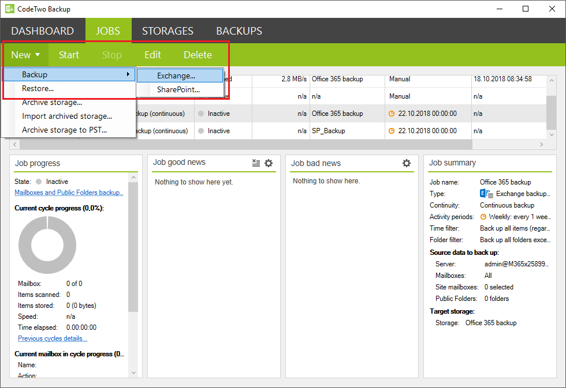Choose SharePoint... from the Backup submenu
This screenshot has width=566, height=388.
180,90
